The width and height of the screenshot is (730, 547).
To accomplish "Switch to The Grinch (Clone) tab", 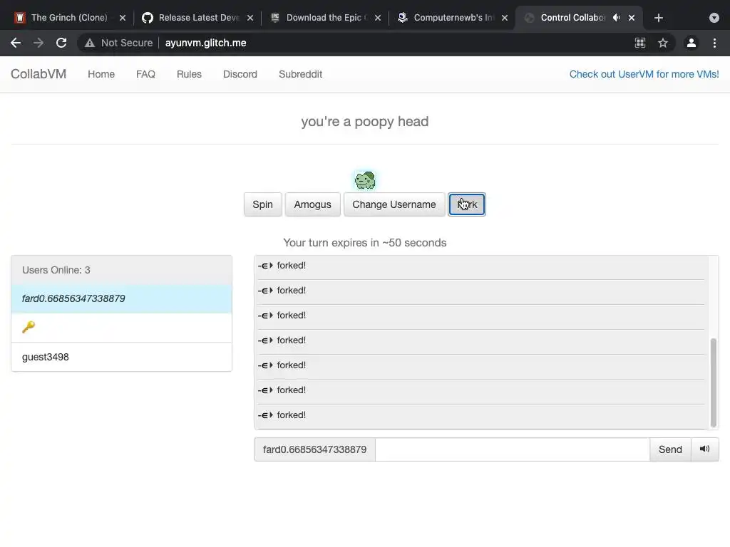I will pyautogui.click(x=68, y=18).
